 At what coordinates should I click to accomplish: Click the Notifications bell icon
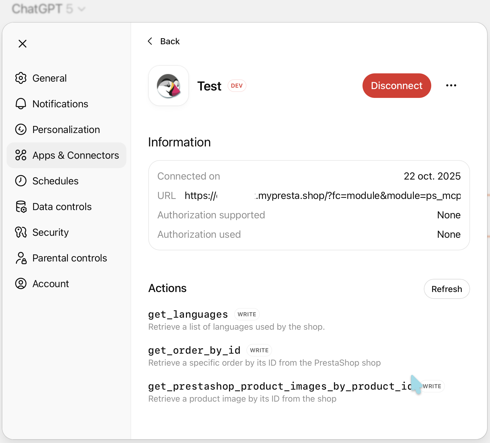pos(21,104)
